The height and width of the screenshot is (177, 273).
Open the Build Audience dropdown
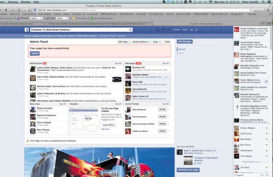pos(142,42)
